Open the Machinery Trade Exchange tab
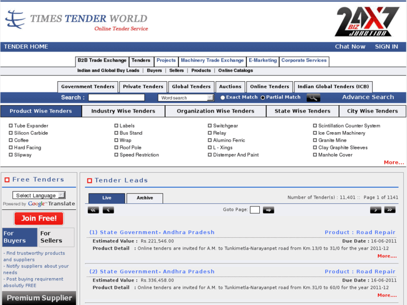Image resolution: width=407 pixels, height=305 pixels. (x=212, y=61)
